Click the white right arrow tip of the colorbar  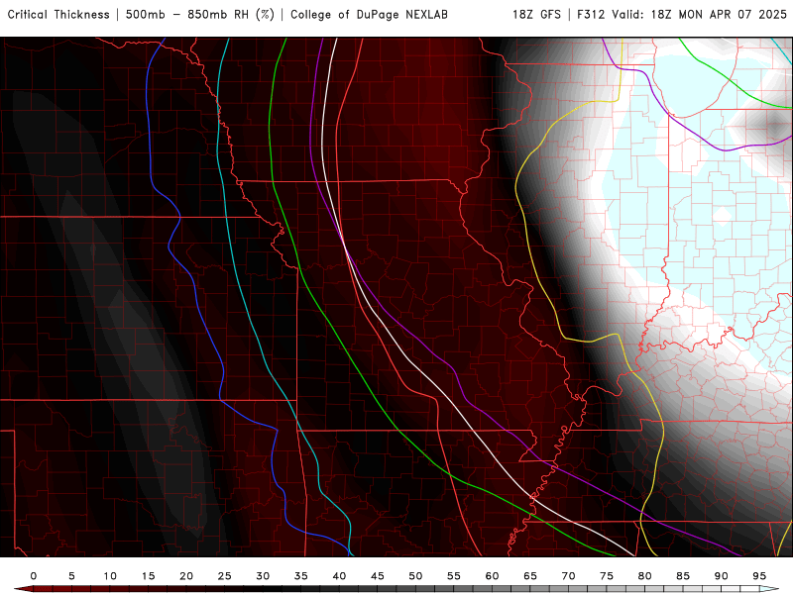(769, 589)
